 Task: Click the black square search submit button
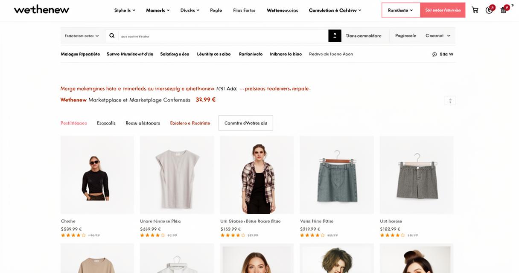pyautogui.click(x=335, y=36)
